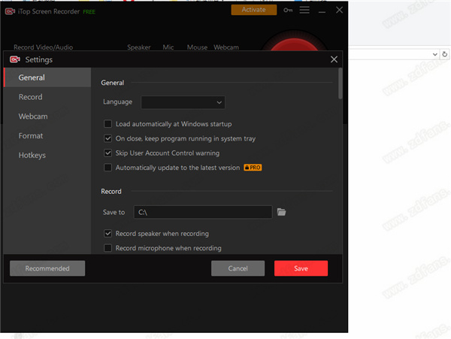The width and height of the screenshot is (451, 339).
Task: Click the Save to path field
Action: coord(203,212)
